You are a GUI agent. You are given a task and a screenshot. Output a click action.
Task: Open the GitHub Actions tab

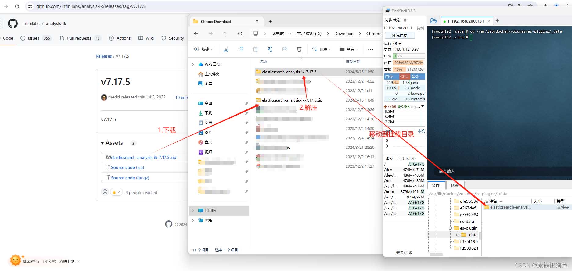pos(120,38)
